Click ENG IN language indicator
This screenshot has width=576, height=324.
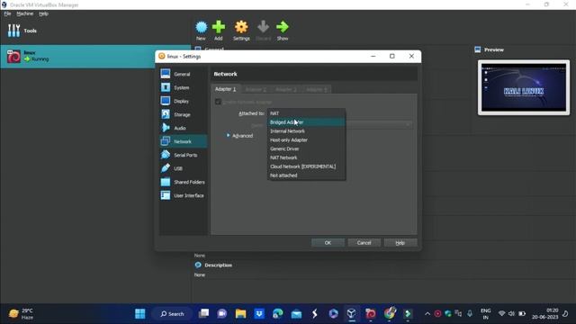coord(486,314)
